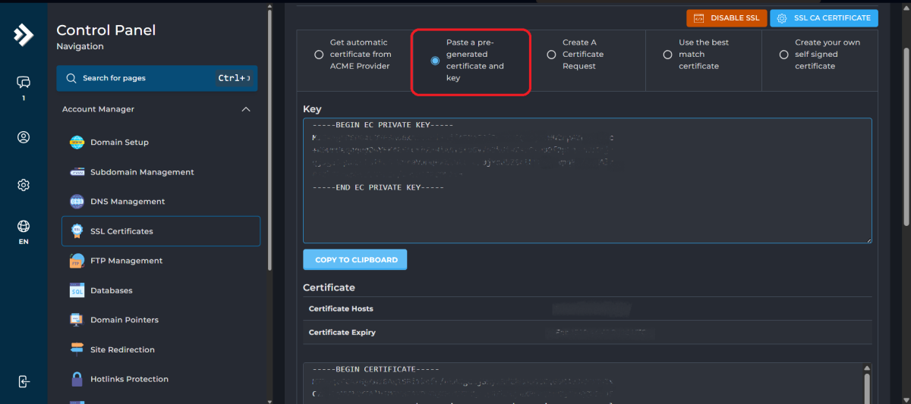Image resolution: width=911 pixels, height=404 pixels.
Task: Open the user account profile icon
Action: (x=24, y=137)
